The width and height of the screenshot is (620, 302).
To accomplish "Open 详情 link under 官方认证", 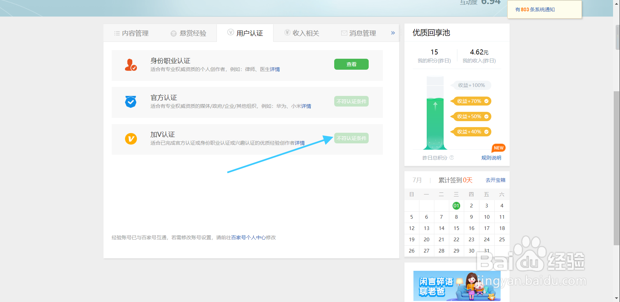I will 306,106.
